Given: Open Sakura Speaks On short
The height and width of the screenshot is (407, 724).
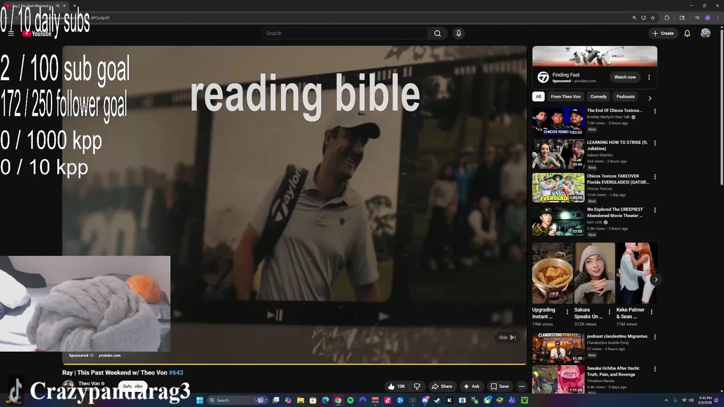Looking at the screenshot, I should [594, 273].
